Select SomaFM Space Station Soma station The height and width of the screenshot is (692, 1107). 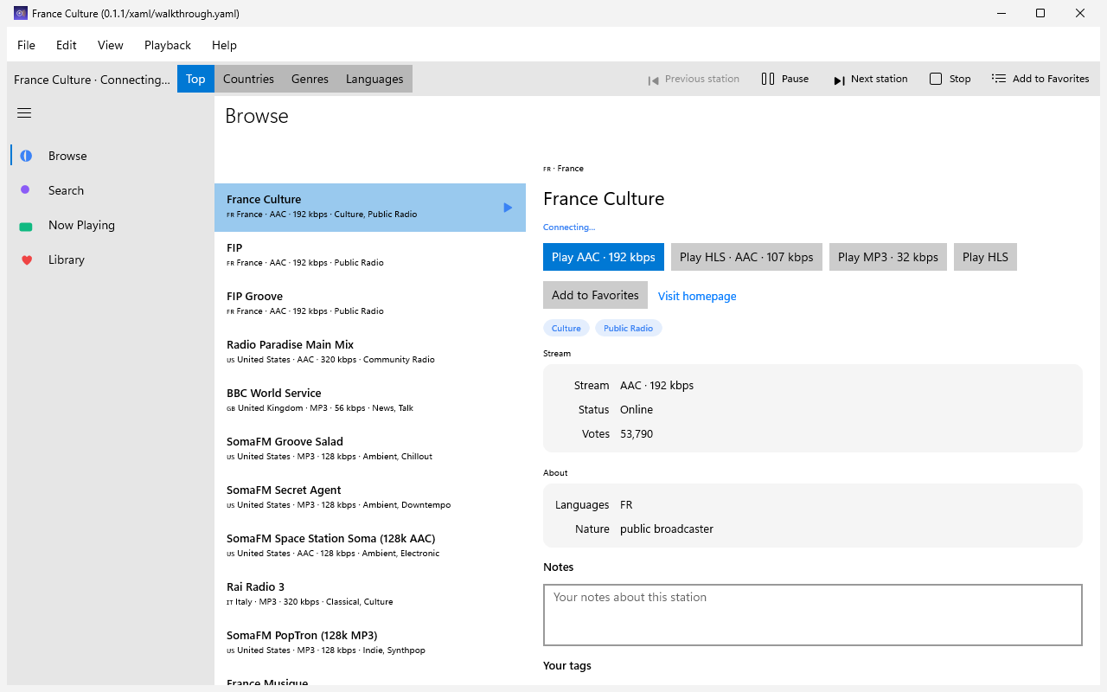tap(370, 547)
